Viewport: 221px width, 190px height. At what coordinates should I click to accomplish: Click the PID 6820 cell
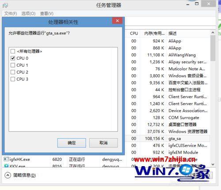57,159
